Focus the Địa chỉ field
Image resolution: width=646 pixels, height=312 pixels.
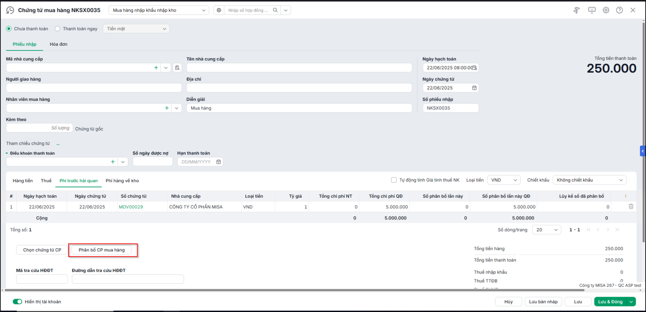pos(299,88)
